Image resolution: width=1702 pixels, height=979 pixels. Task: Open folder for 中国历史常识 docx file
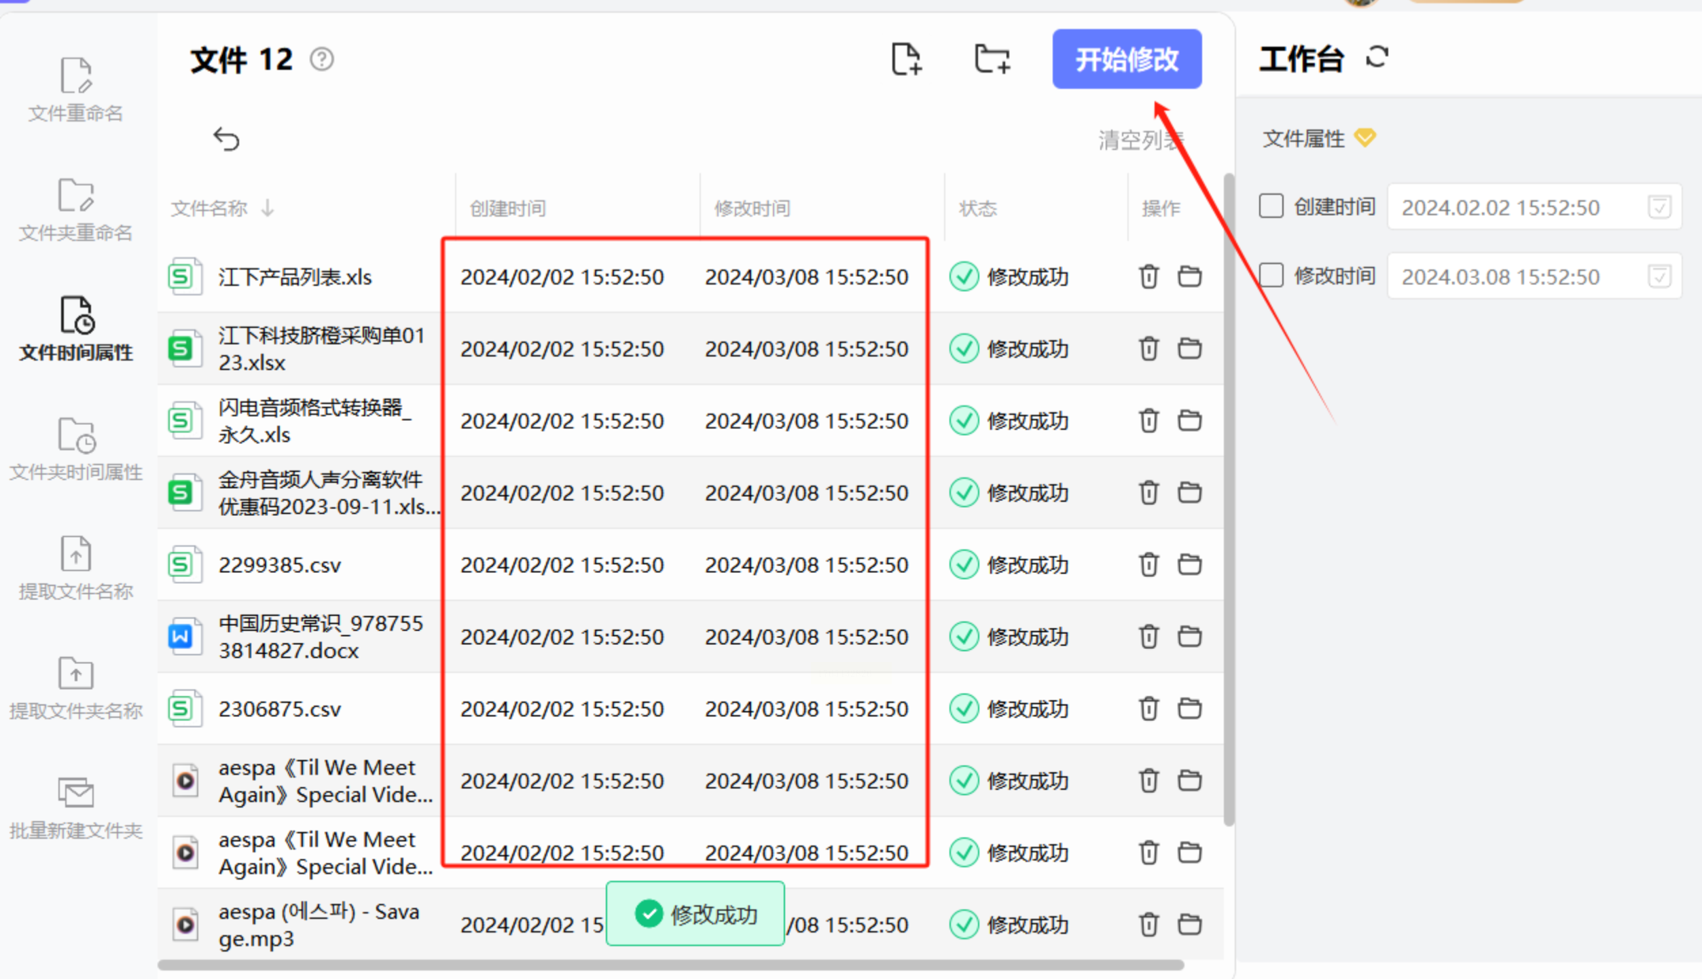coord(1189,637)
